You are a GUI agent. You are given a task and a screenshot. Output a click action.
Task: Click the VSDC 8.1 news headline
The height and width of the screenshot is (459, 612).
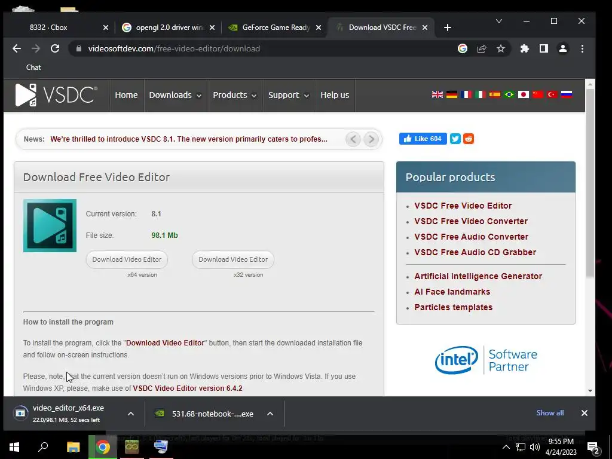[x=189, y=139]
